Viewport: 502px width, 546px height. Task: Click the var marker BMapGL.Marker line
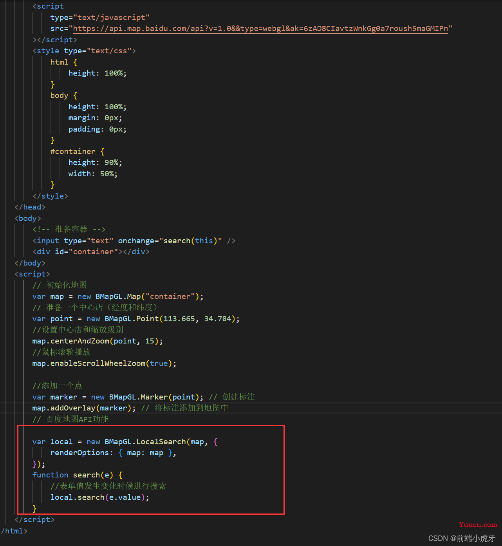118,397
